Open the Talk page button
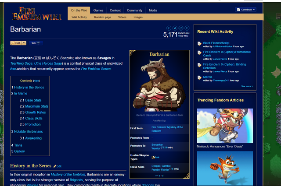This screenshot has height=186, width=281. point(36,43)
